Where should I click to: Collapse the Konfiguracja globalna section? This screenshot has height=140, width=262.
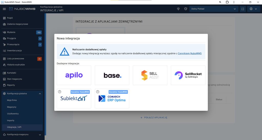[40, 94]
